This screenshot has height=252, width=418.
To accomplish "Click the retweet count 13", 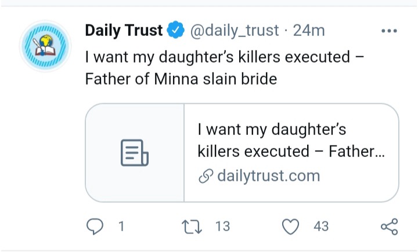I will (x=222, y=227).
